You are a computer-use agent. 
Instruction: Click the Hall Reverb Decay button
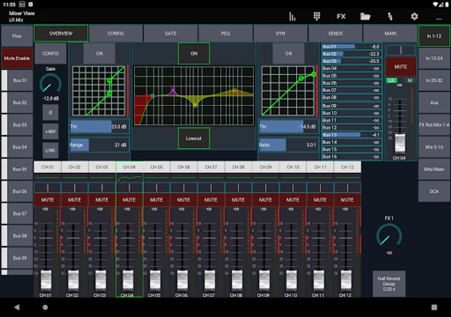(x=389, y=284)
